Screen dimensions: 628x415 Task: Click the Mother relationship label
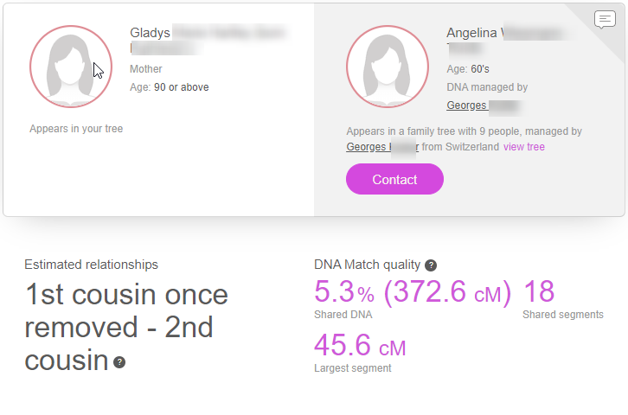coord(146,69)
